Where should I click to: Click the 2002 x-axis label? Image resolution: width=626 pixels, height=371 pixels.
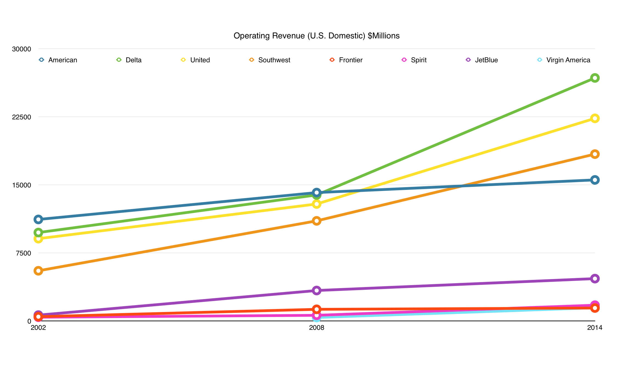tap(38, 328)
